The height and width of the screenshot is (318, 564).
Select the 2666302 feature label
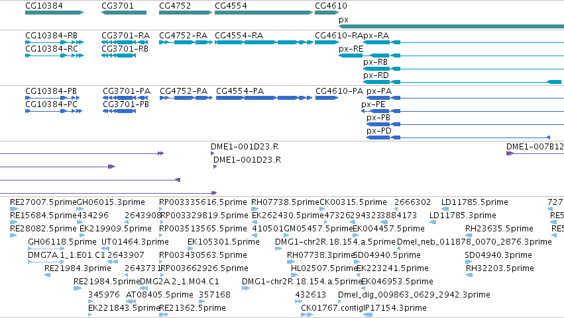[413, 202]
